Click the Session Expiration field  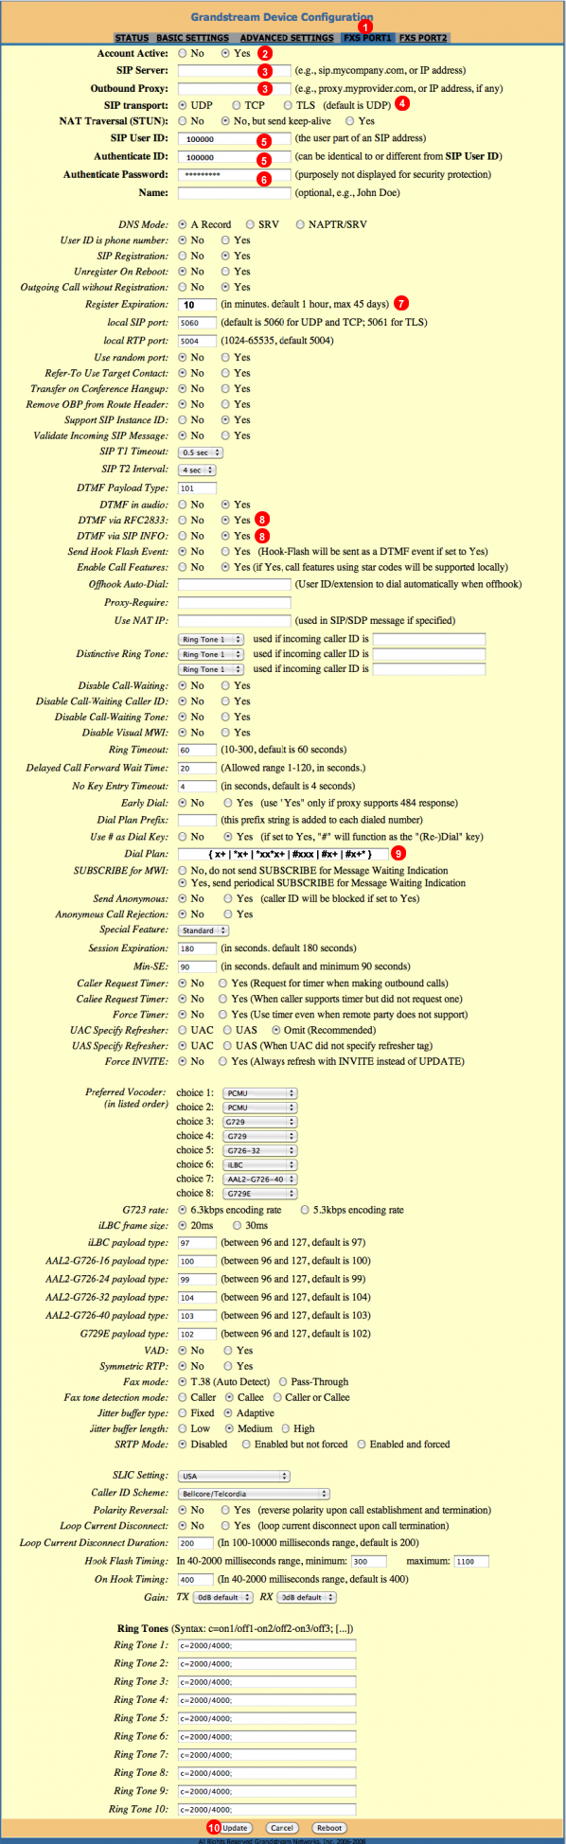pos(197,949)
